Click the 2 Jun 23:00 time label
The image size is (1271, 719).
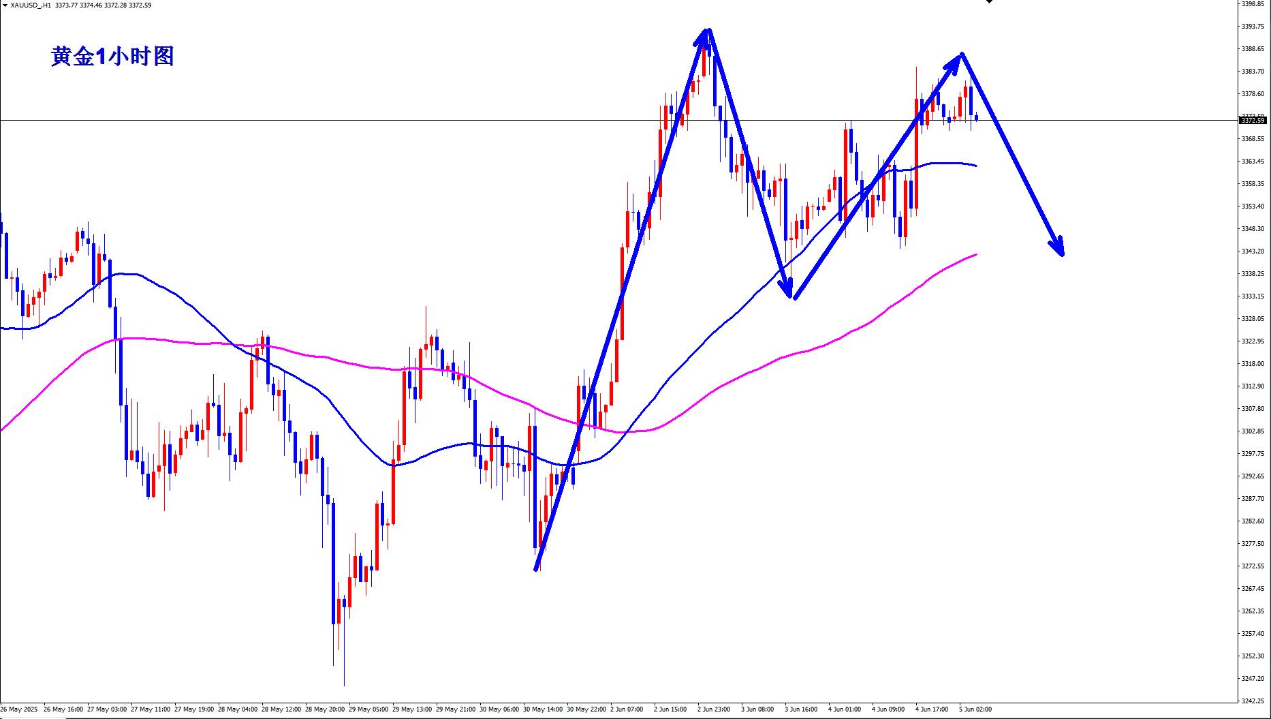point(713,709)
